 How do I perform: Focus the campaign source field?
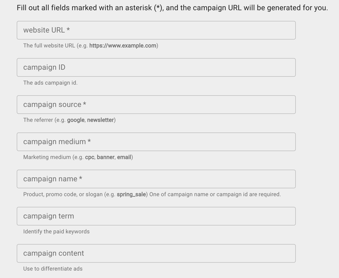click(x=156, y=105)
